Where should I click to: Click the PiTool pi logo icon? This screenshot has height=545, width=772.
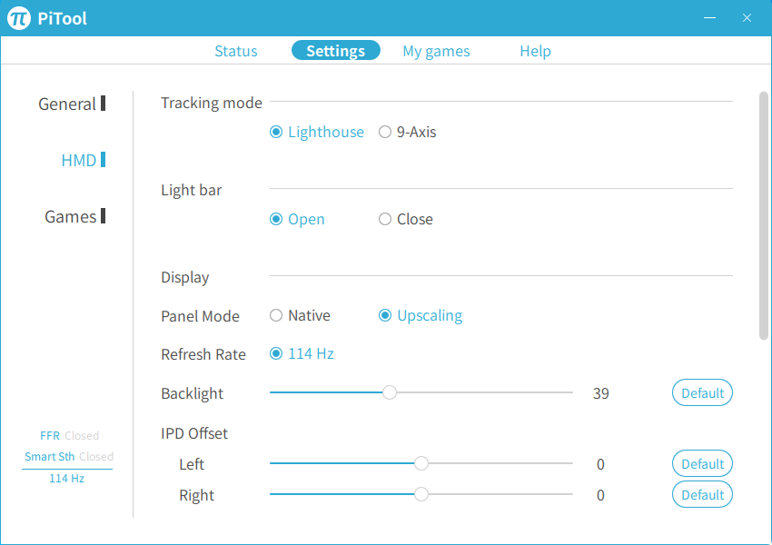[x=19, y=18]
